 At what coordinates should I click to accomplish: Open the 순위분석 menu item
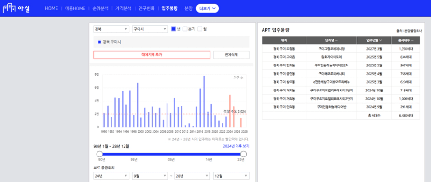pos(100,9)
